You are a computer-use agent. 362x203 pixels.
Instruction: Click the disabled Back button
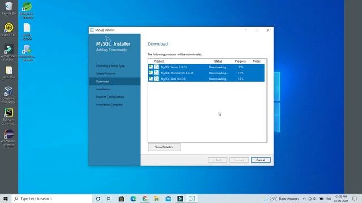pos(217,160)
